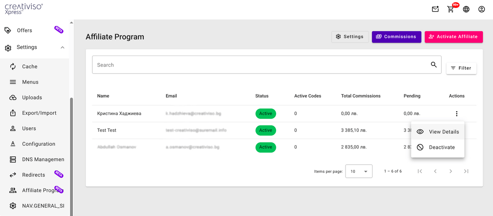Open actions menu for Кристина Хаджиева
The height and width of the screenshot is (216, 493).
point(456,114)
